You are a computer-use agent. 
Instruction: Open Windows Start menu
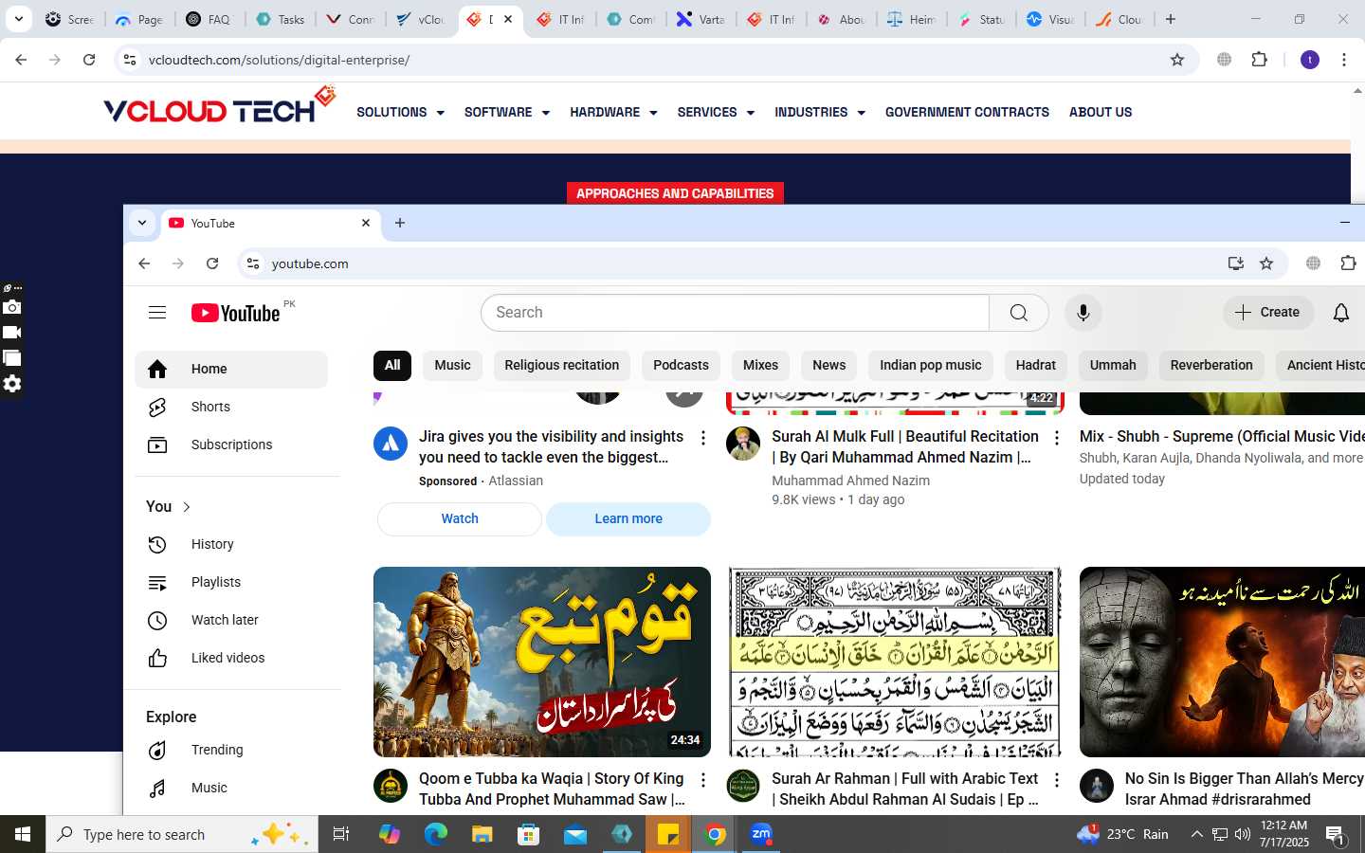23,834
